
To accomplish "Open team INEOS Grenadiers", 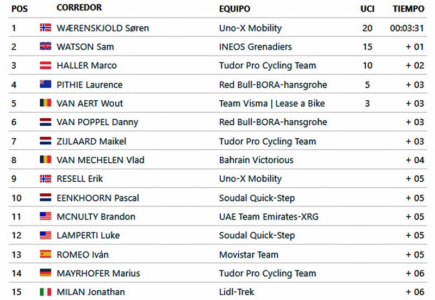I will 255,47.
